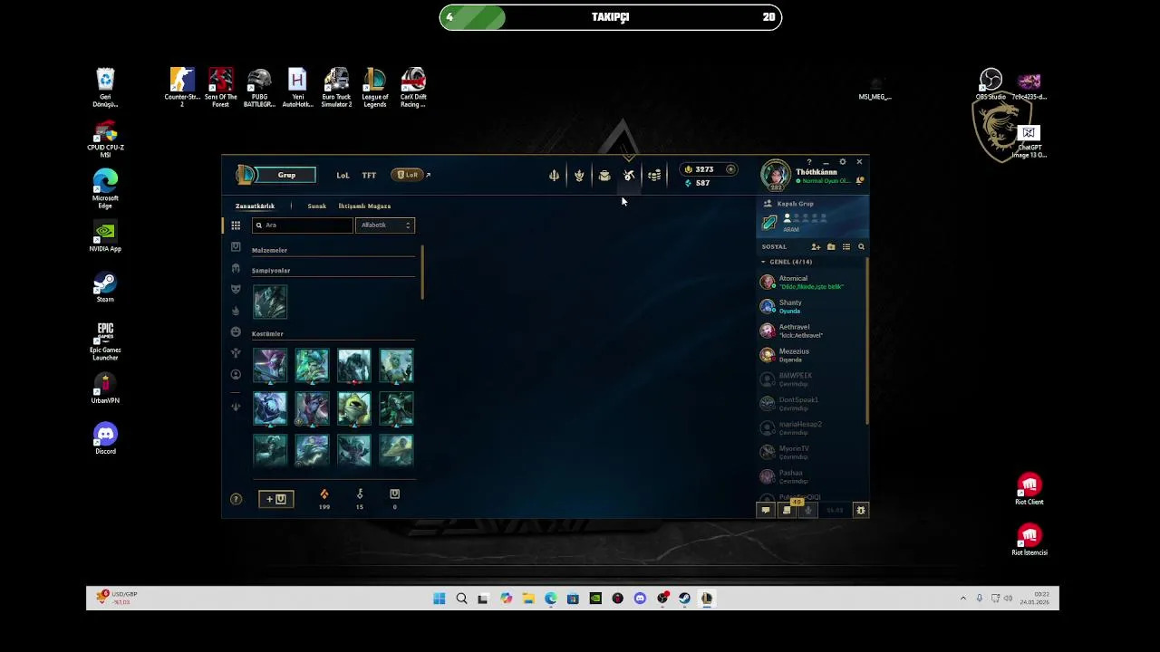Open the loot hammer icon in navbar

[x=629, y=176]
